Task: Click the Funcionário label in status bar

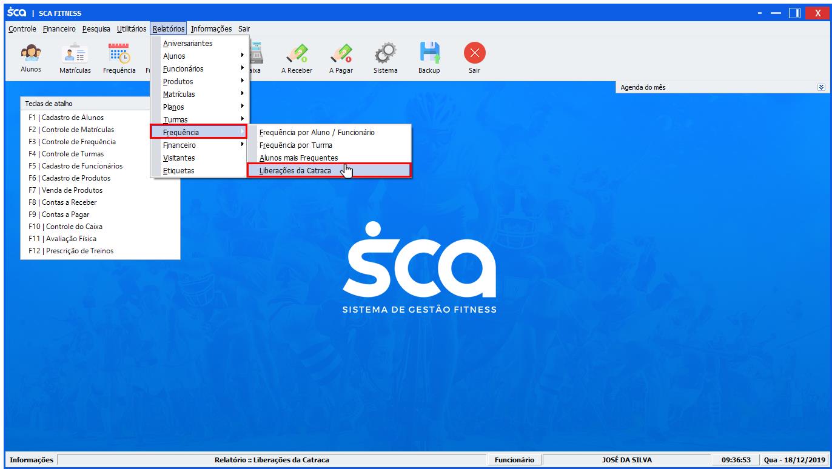Action: pyautogui.click(x=514, y=460)
